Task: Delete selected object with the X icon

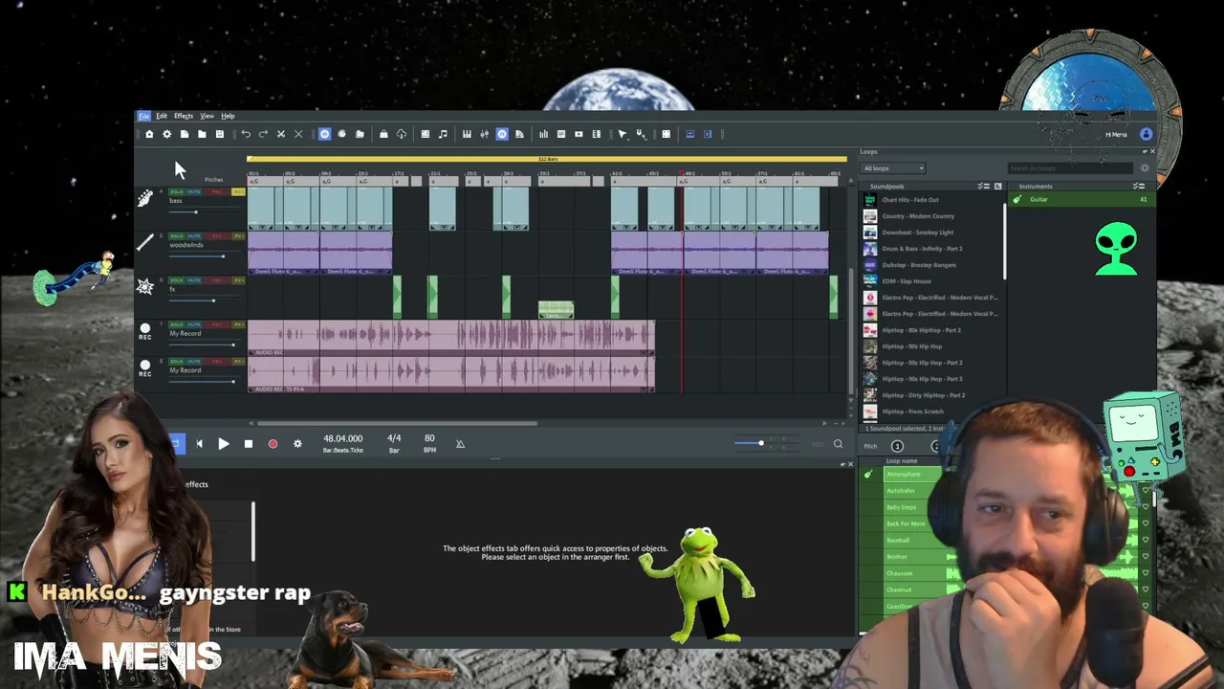Action: 298,134
